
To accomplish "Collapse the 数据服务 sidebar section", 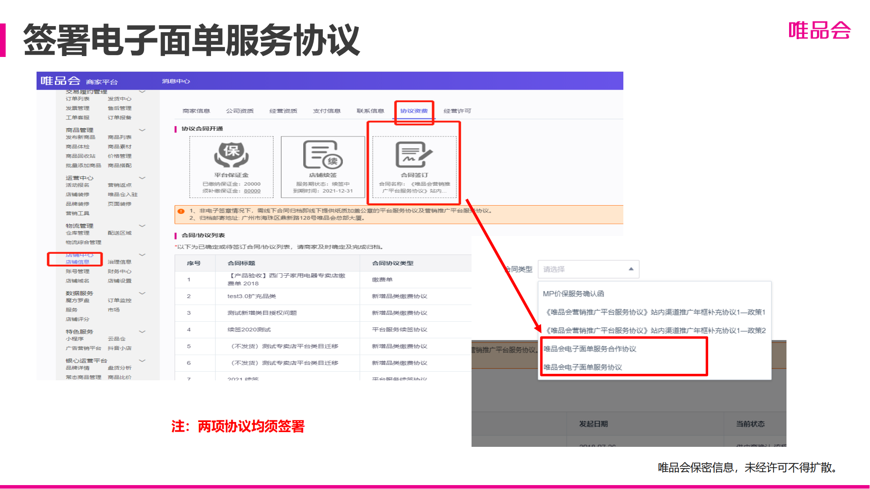I will click(x=142, y=293).
